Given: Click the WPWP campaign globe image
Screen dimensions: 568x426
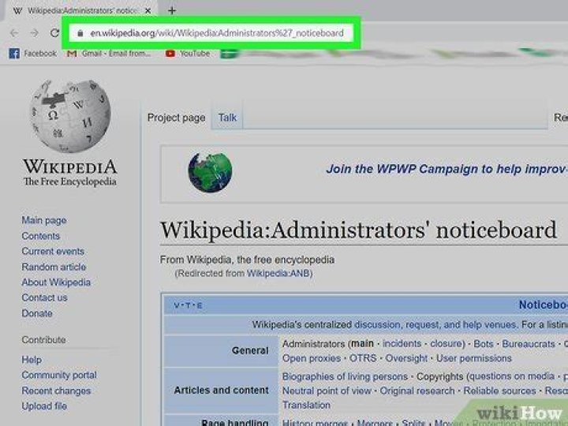Looking at the screenshot, I should tap(210, 172).
